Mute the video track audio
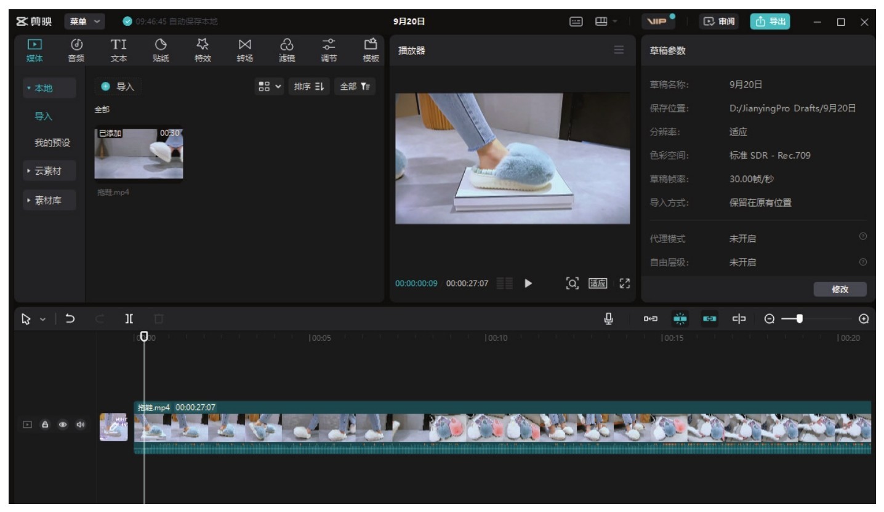Image resolution: width=884 pixels, height=512 pixels. [x=80, y=425]
